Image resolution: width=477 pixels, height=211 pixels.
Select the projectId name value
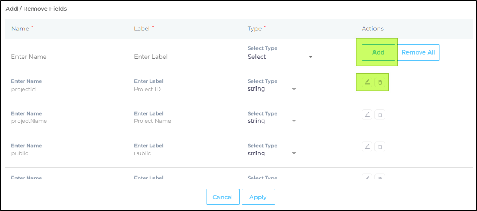[23, 89]
